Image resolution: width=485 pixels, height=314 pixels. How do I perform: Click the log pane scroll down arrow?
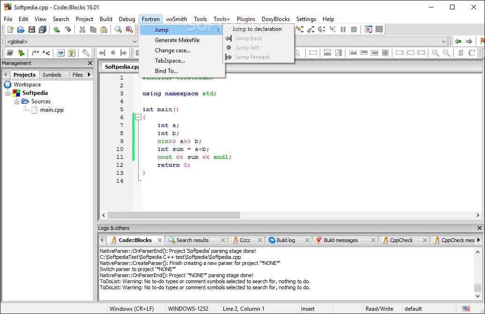point(478,296)
